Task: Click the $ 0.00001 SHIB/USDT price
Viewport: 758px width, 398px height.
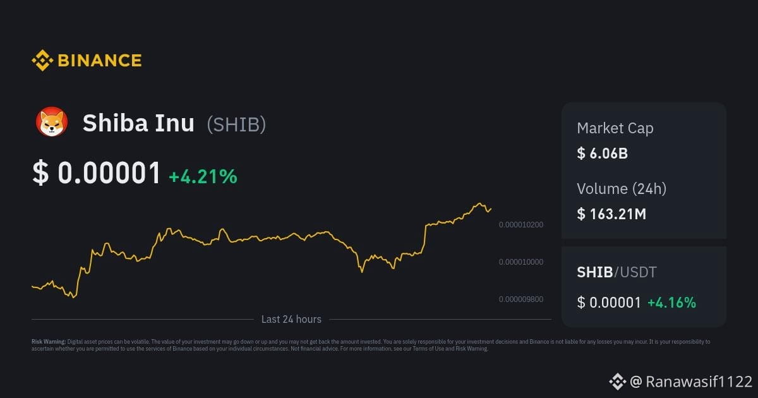Action: pyautogui.click(x=609, y=303)
